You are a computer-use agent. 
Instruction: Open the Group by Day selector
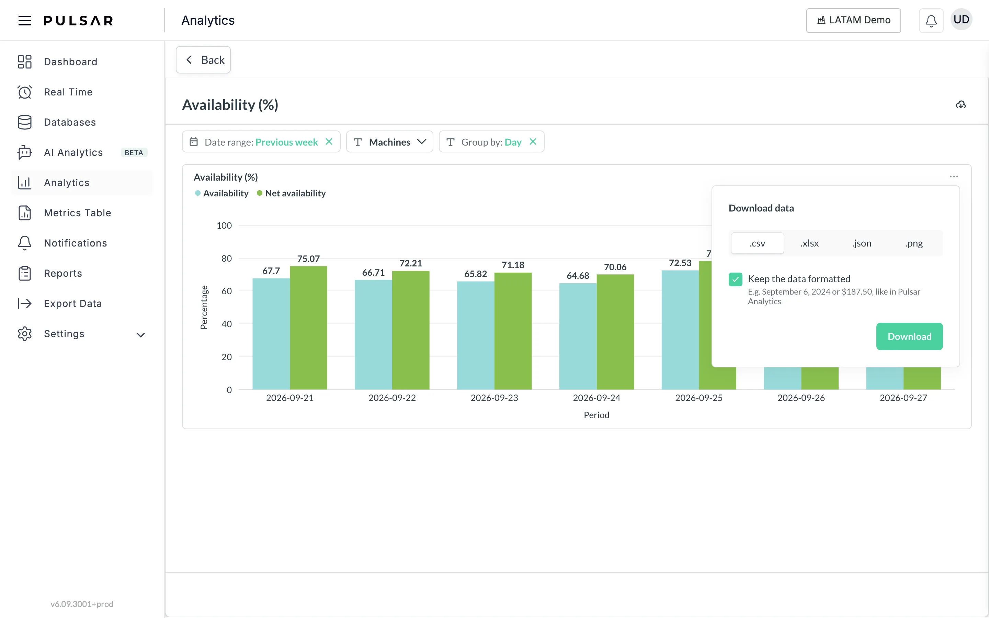point(491,142)
